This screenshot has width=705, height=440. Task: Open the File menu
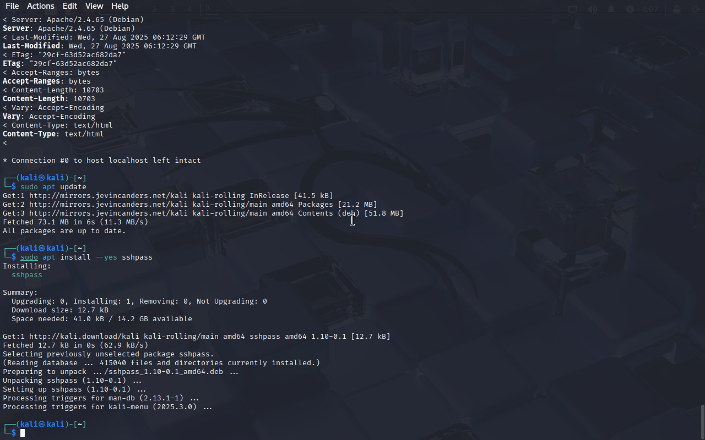(12, 6)
